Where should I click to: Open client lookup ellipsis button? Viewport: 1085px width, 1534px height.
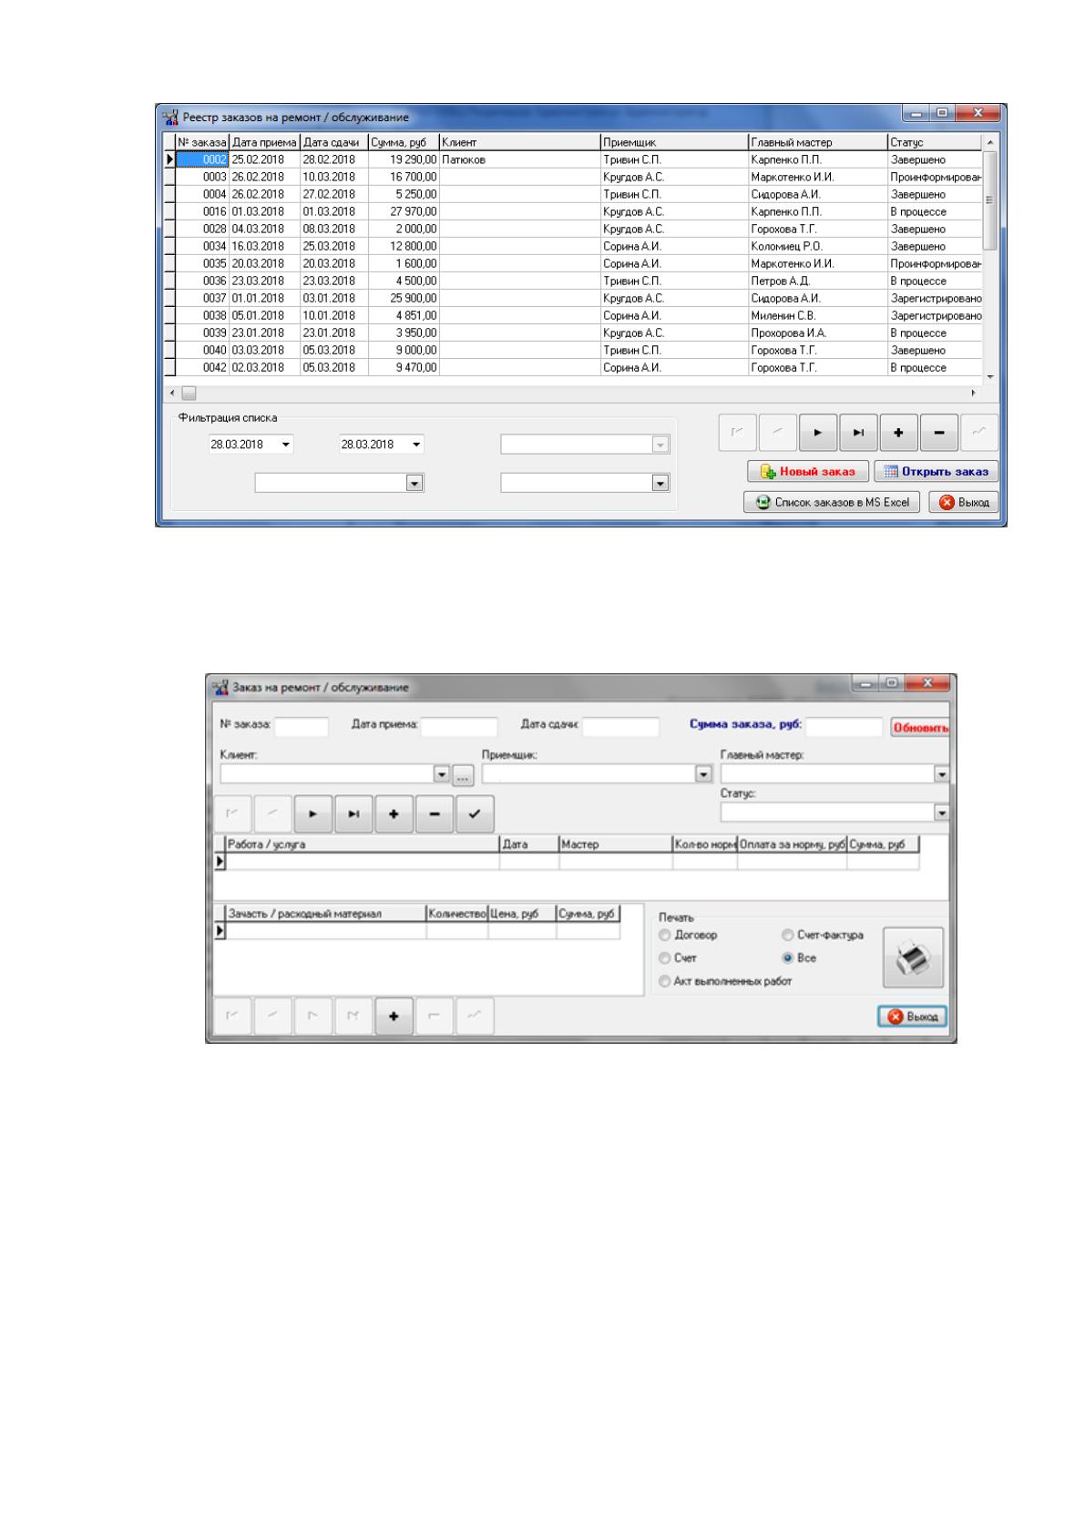463,775
